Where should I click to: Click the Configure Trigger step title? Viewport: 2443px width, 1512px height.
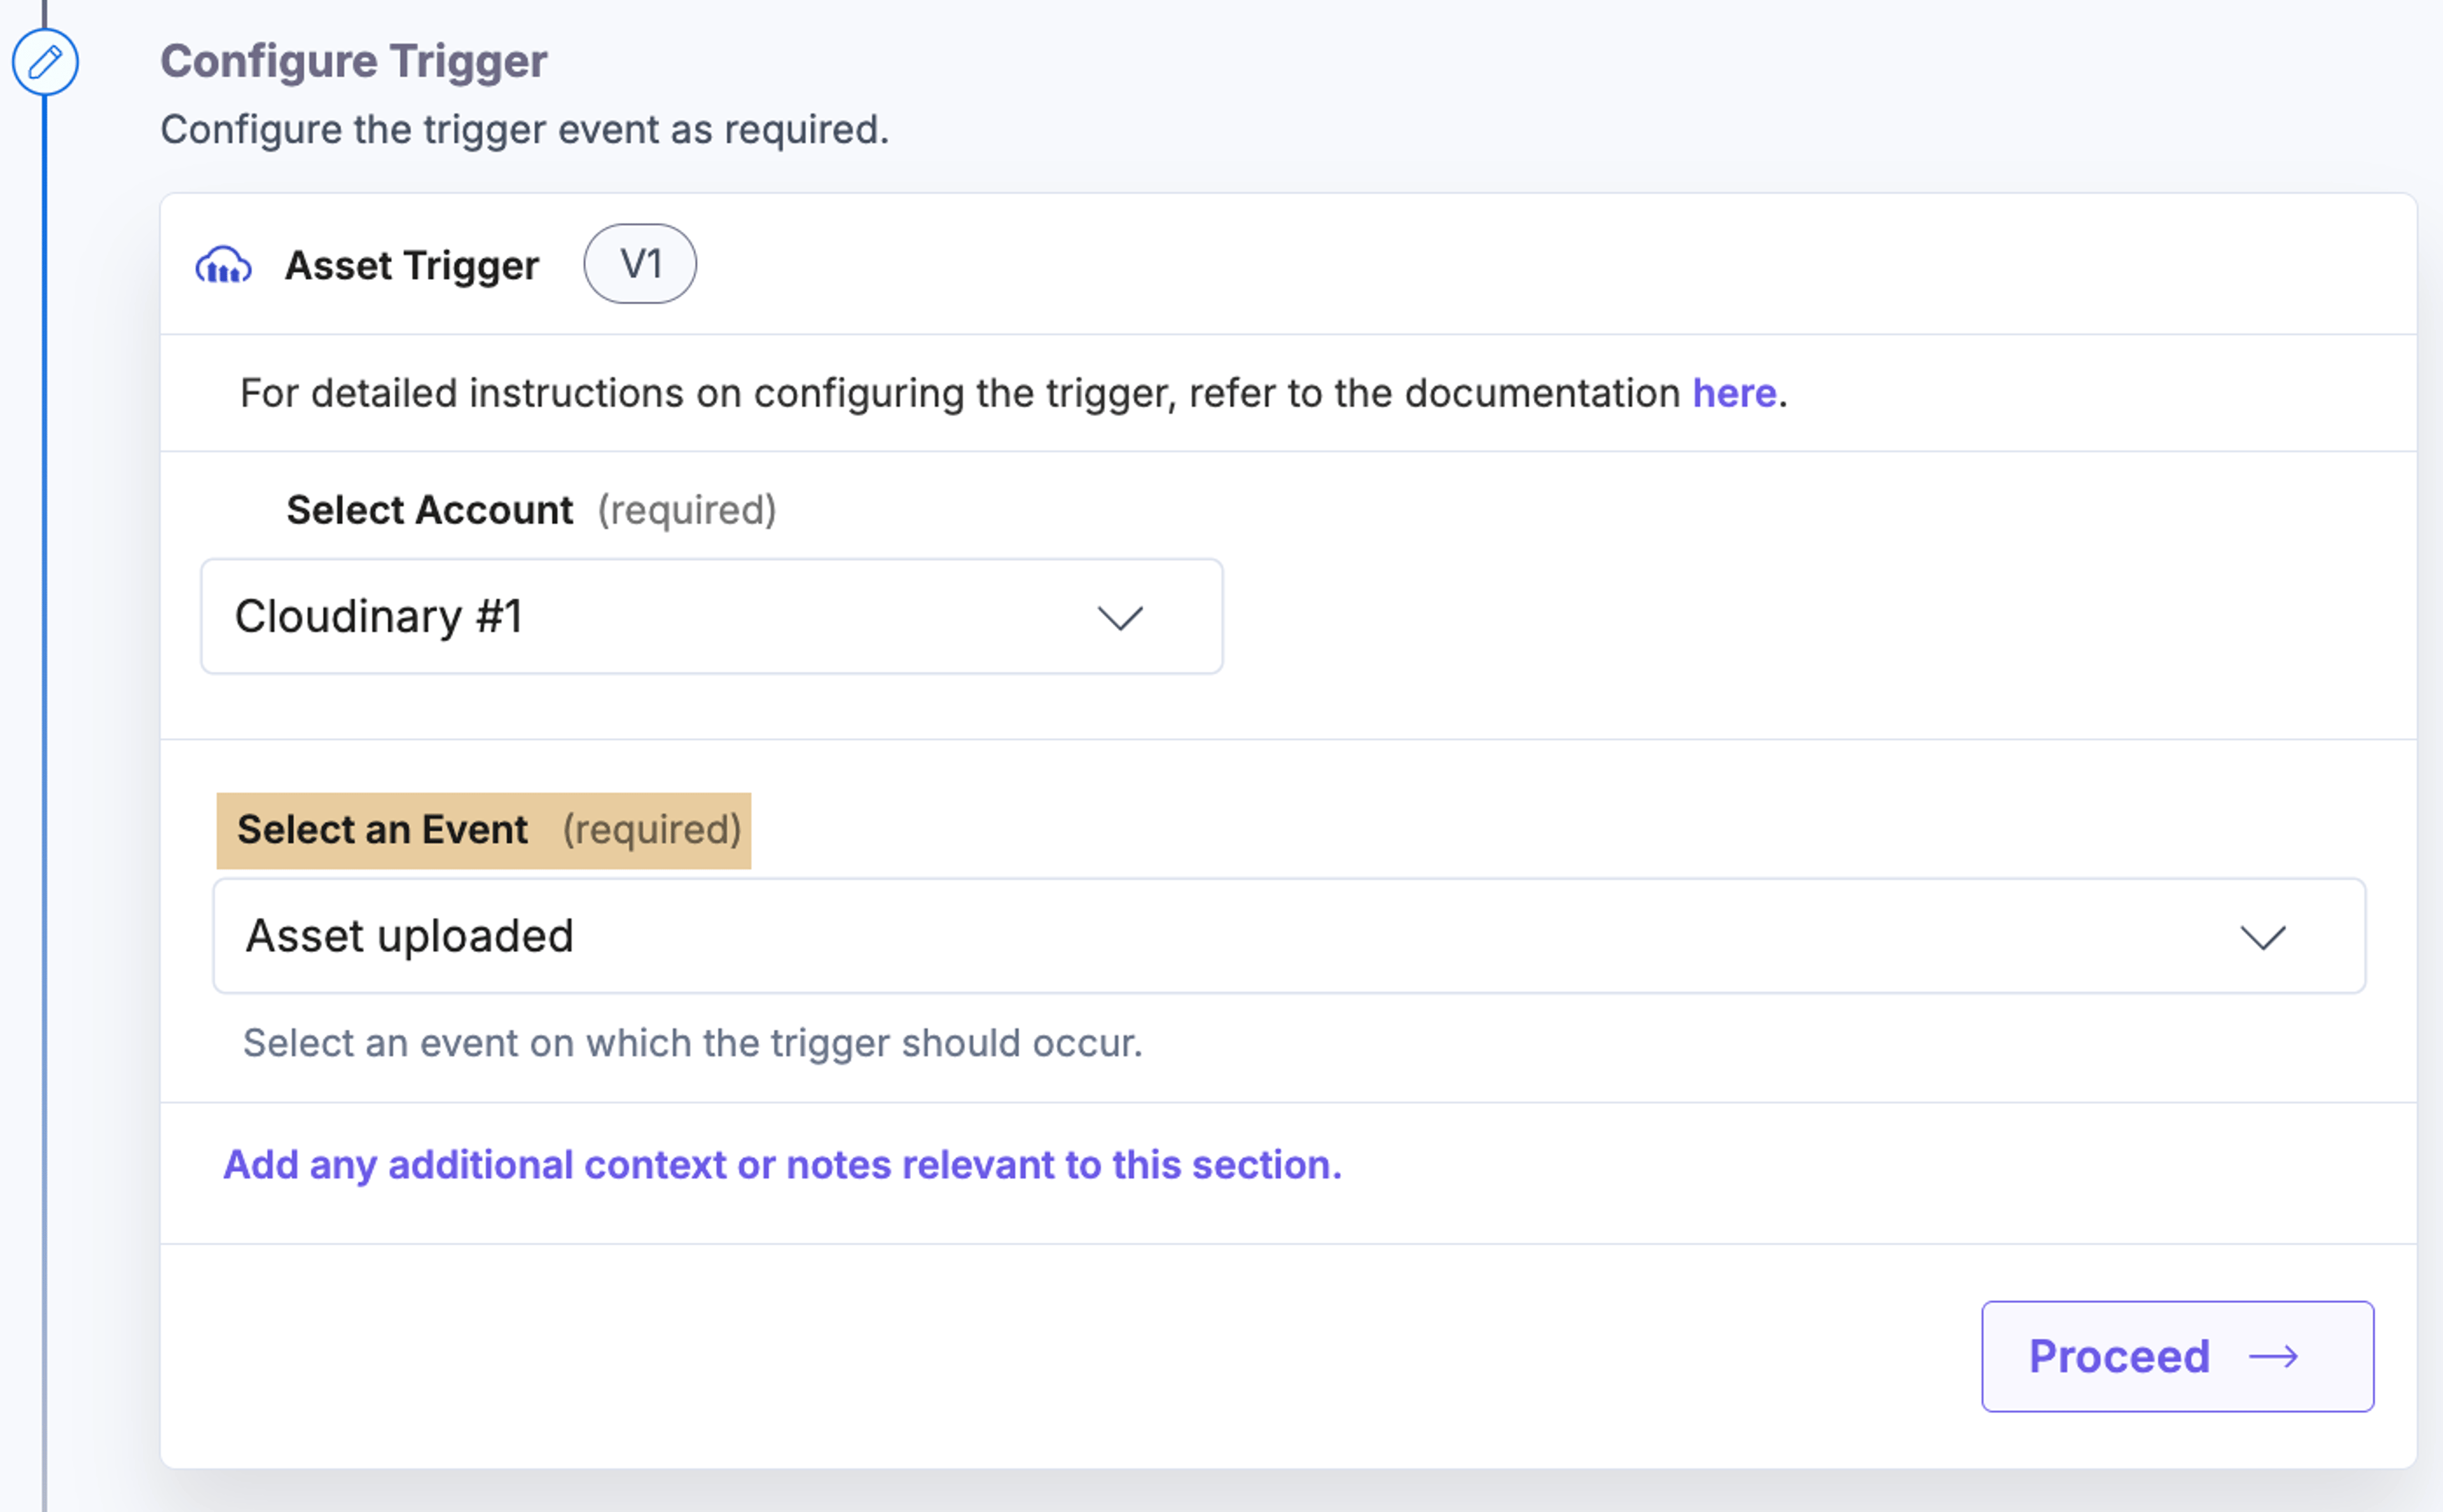354,61
